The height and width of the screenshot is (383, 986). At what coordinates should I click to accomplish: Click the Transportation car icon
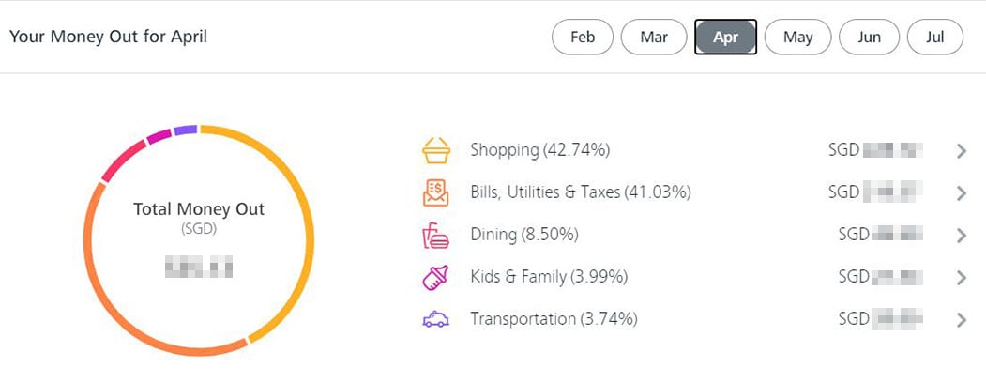click(436, 319)
